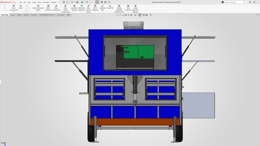Undo the last action
Viewport: 260px width, 146px height.
click(x=87, y=2)
